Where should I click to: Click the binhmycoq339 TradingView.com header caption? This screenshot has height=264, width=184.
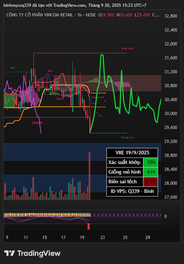click(75, 5)
